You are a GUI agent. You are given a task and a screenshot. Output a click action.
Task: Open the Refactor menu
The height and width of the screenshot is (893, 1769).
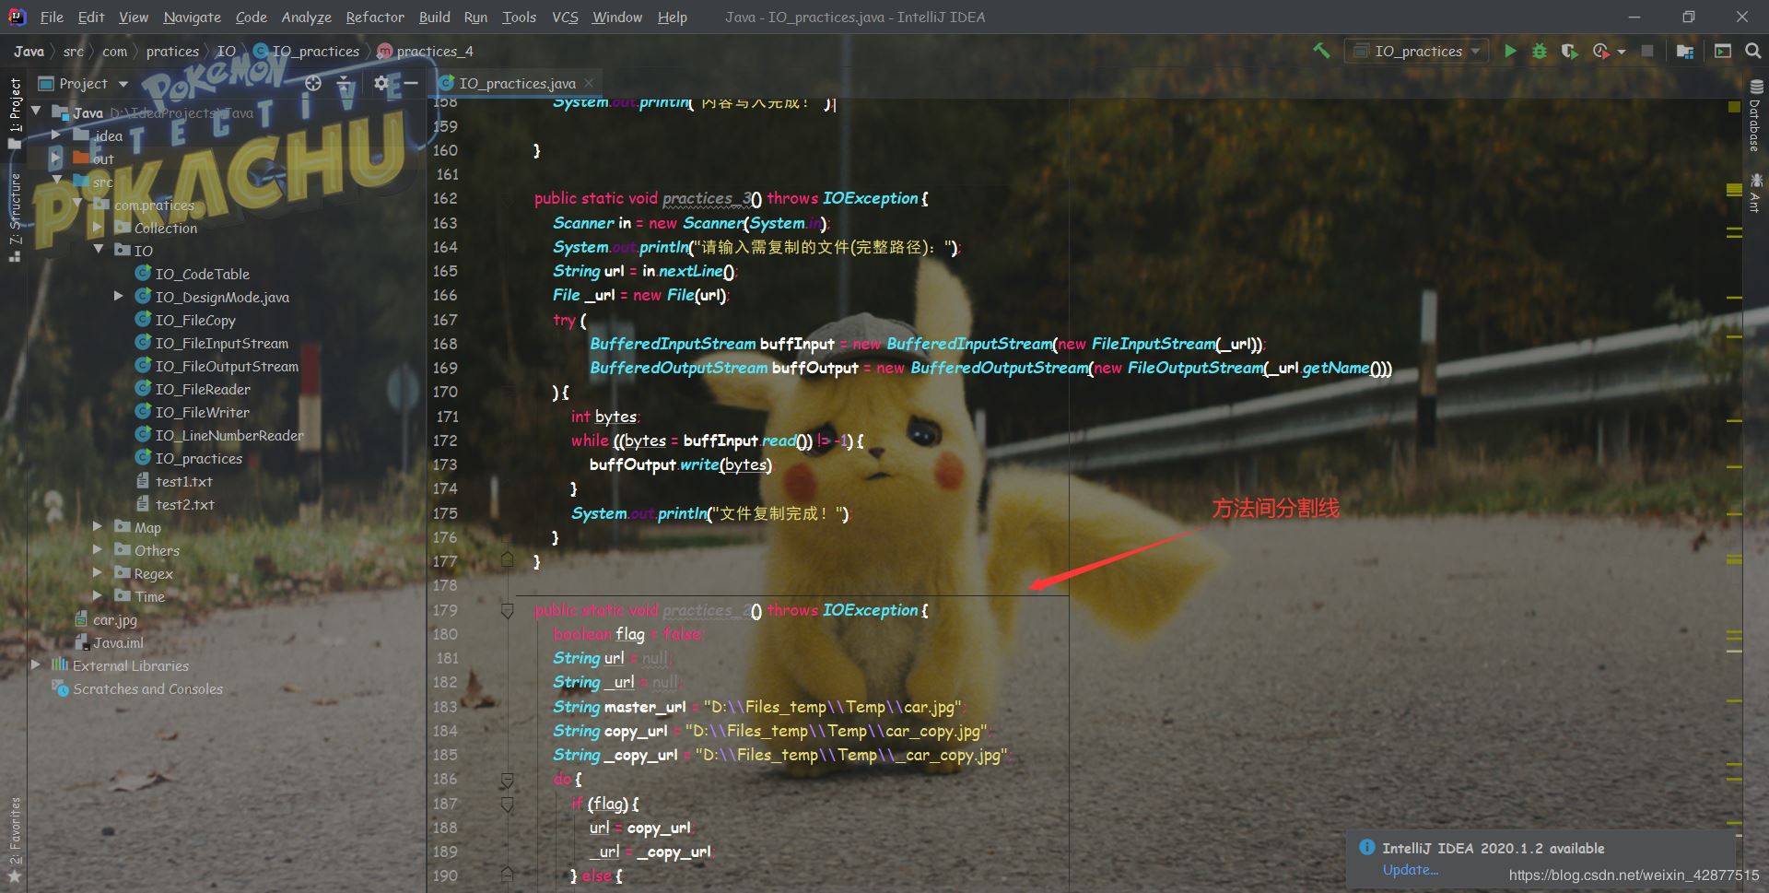(374, 17)
